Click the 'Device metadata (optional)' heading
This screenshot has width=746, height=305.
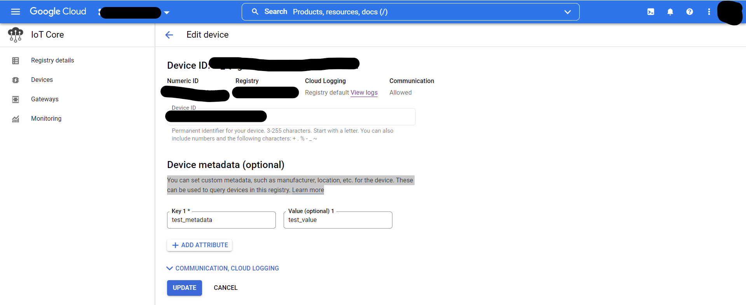226,165
